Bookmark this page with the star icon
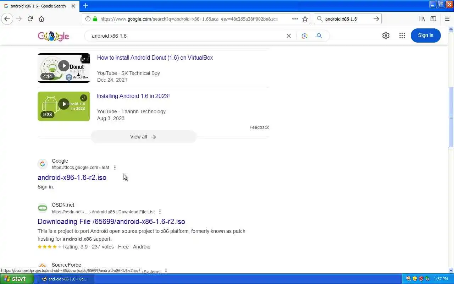The height and width of the screenshot is (284, 454). click(305, 19)
